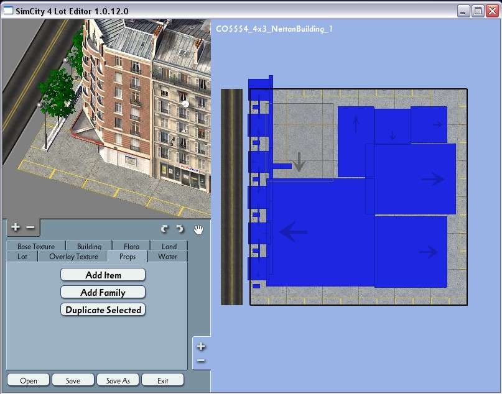Click the Add Item button

click(x=103, y=275)
